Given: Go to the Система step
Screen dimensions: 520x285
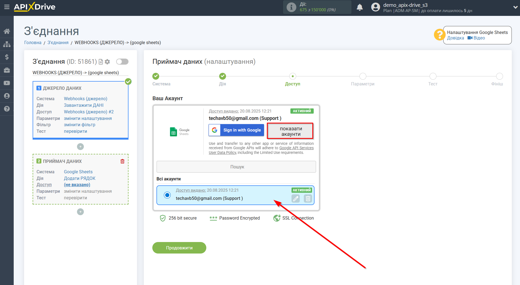Looking at the screenshot, I should point(156,76).
